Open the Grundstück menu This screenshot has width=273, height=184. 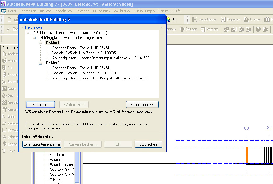101,11
